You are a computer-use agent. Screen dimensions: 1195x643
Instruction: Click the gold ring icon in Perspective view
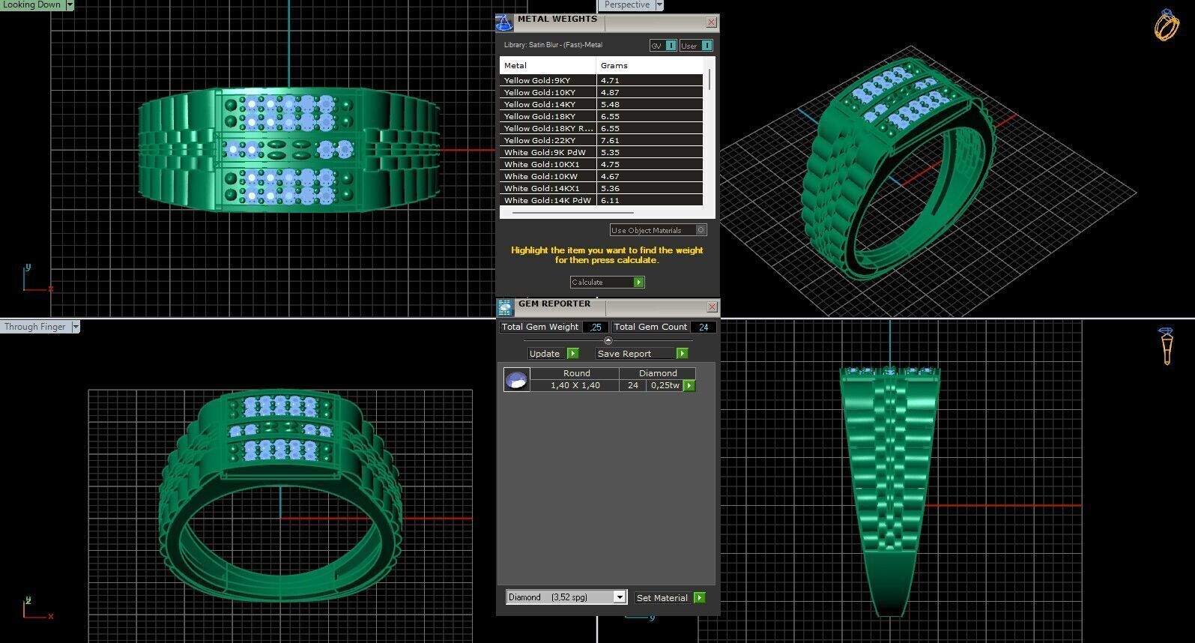(x=1167, y=25)
